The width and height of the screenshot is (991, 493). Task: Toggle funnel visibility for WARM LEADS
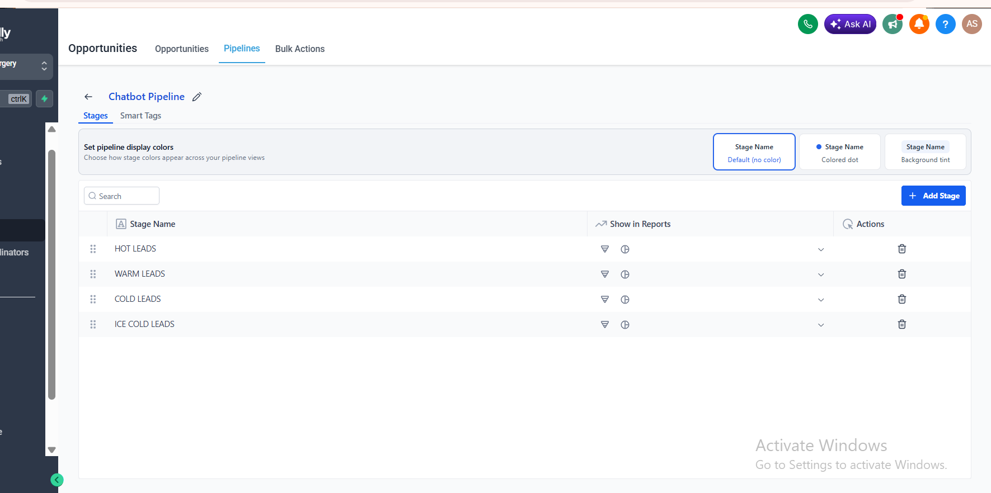tap(604, 274)
